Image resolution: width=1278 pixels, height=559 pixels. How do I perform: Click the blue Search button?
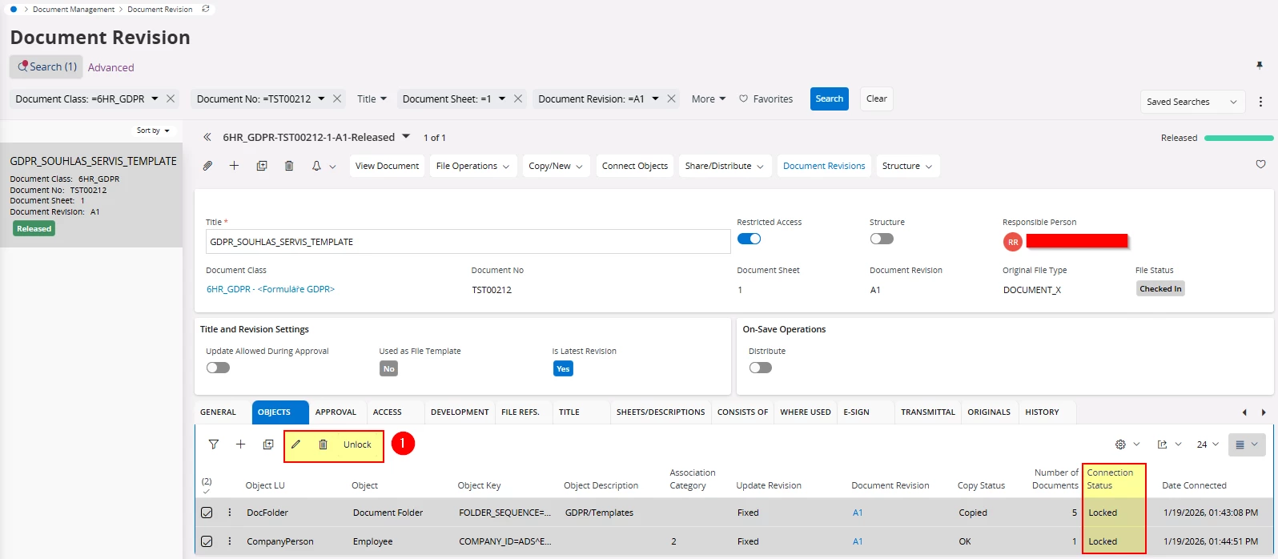[x=829, y=99]
